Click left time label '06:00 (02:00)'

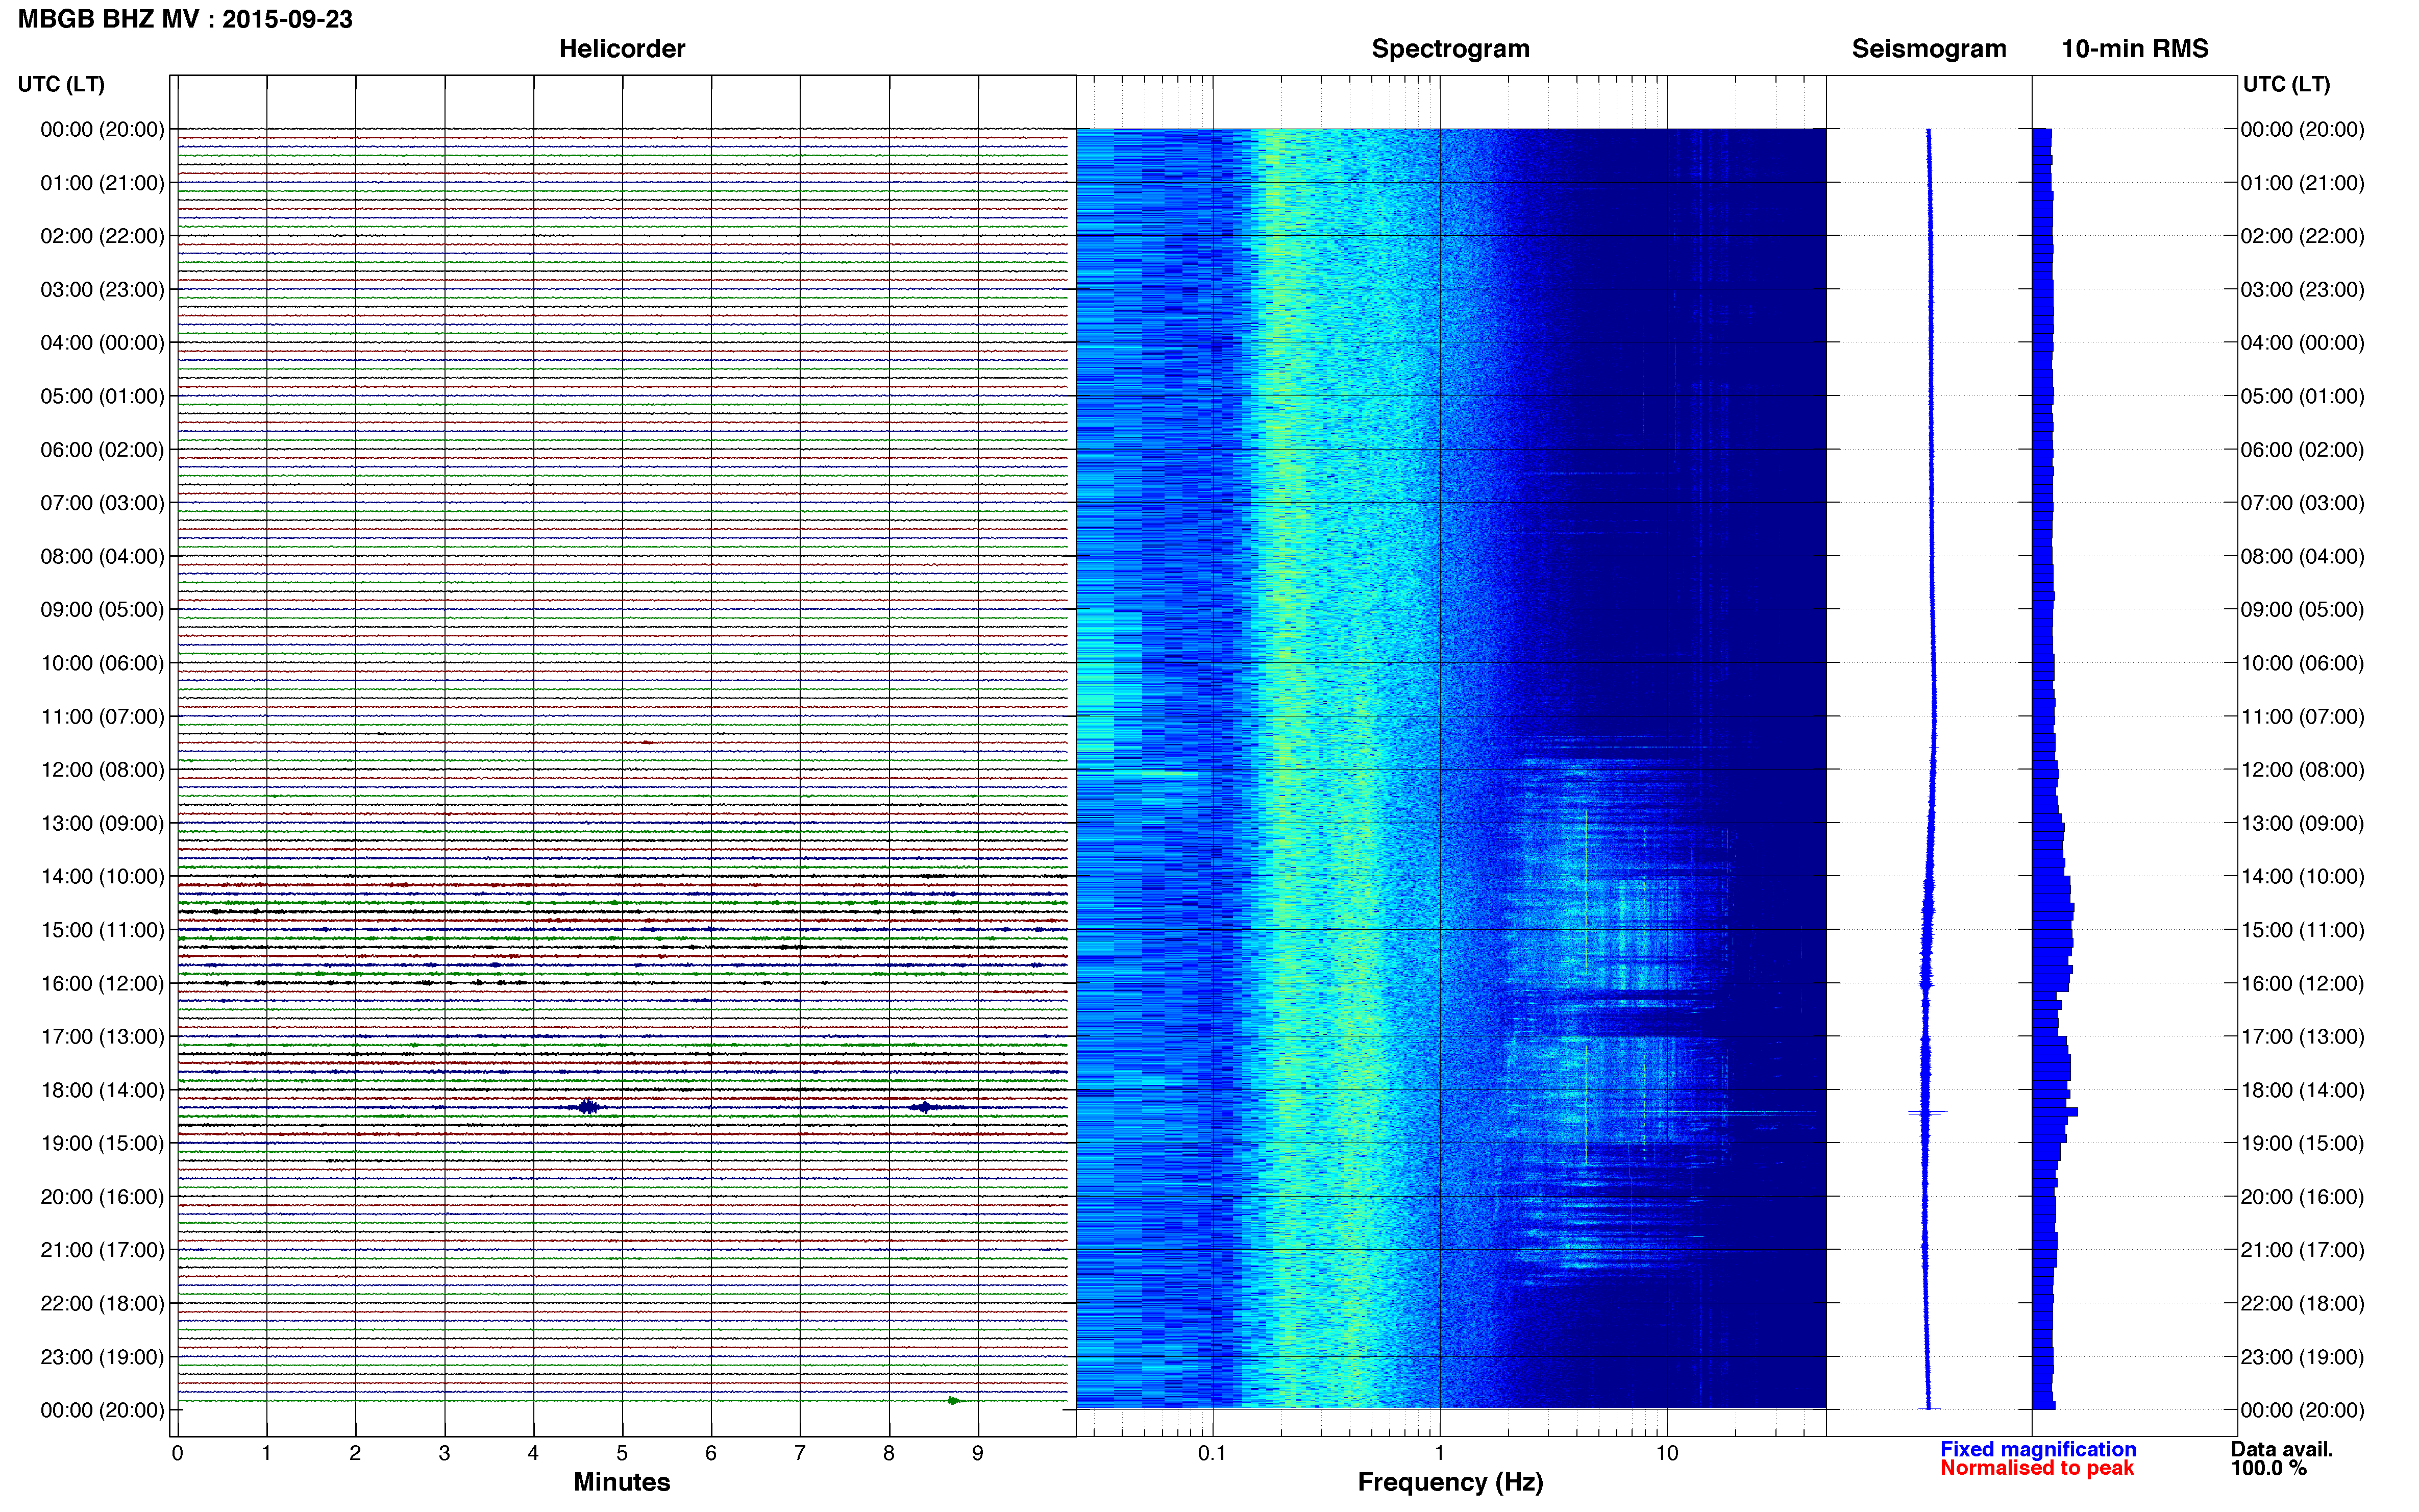tap(102, 450)
